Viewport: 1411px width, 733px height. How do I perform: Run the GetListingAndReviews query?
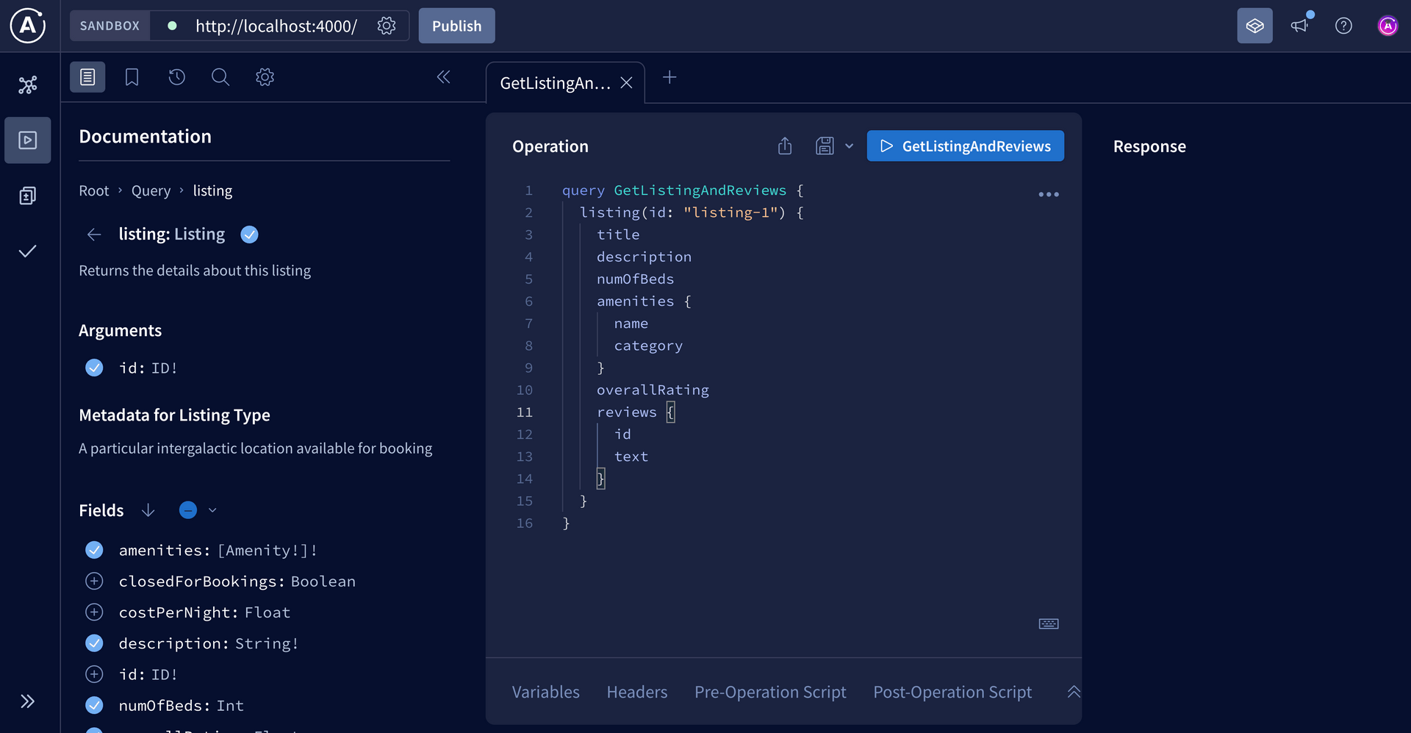tap(965, 146)
